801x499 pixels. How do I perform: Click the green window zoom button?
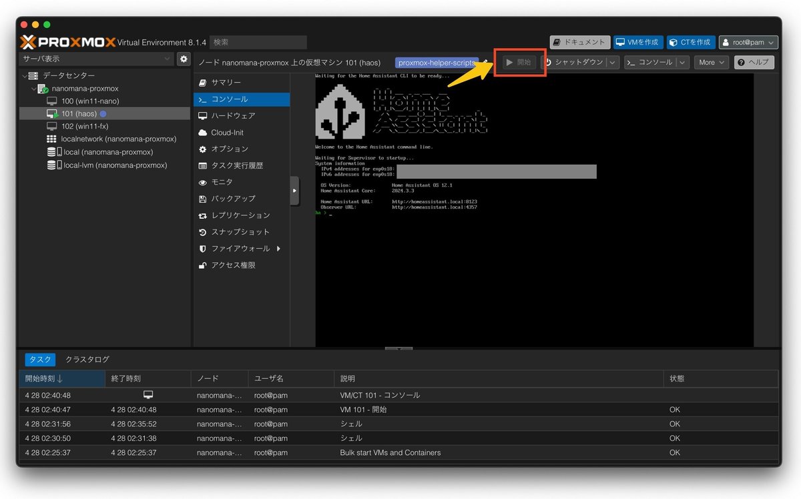tap(47, 25)
